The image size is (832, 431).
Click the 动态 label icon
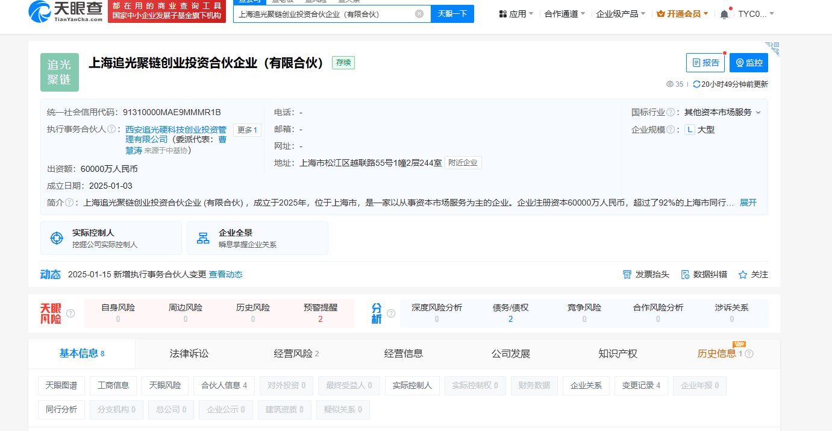point(51,274)
